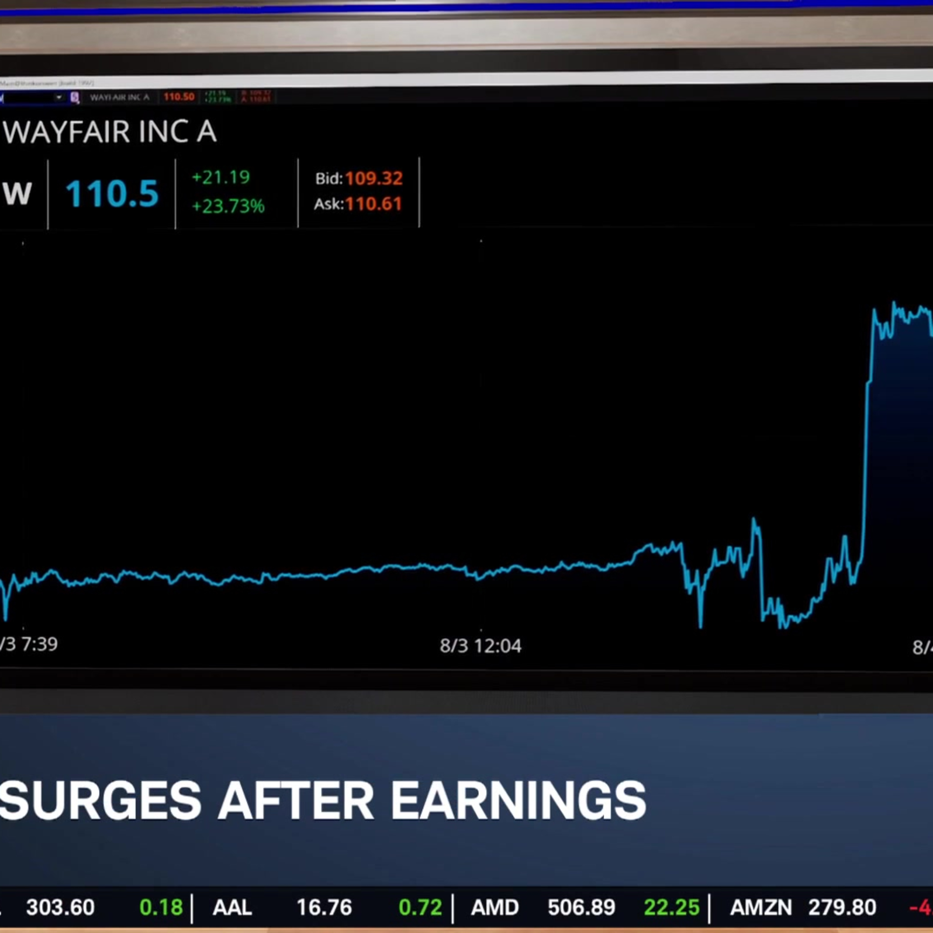The image size is (933, 933).
Task: Click the AMD change 22.25
Action: (672, 907)
